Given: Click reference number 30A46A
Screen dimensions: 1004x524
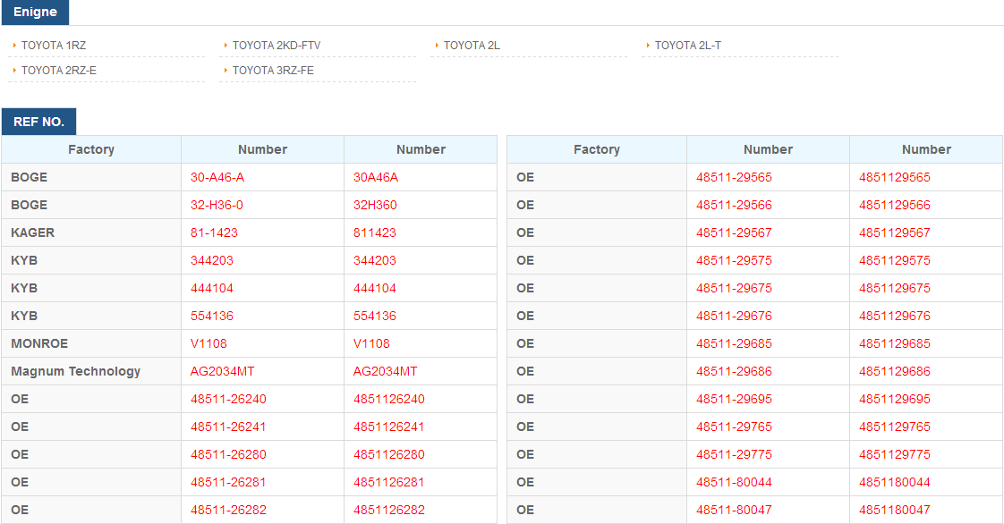Looking at the screenshot, I should pos(376,177).
